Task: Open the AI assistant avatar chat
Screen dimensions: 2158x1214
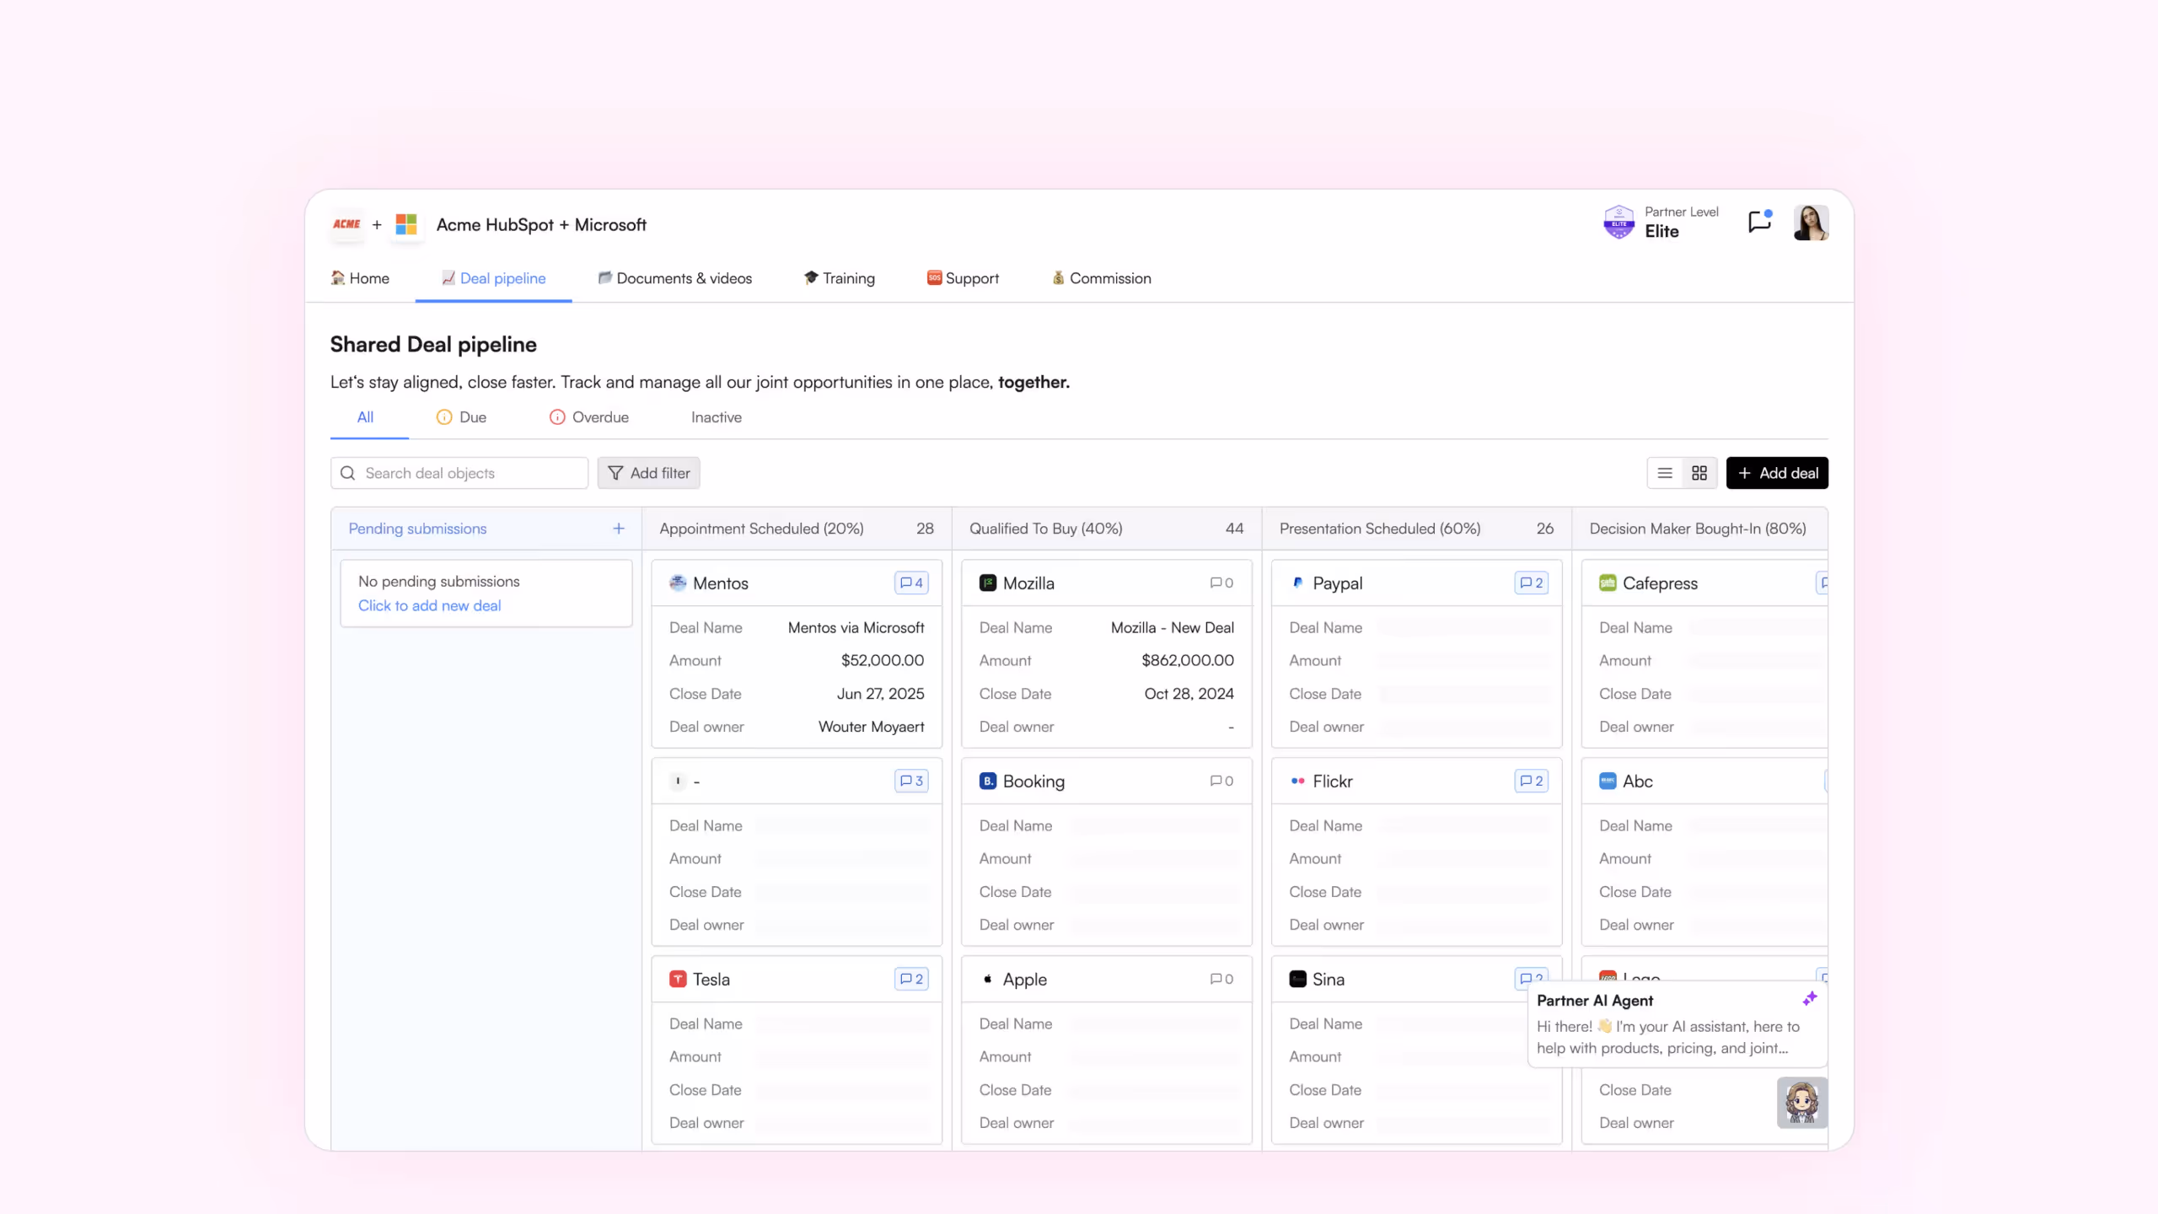Action: point(1802,1102)
